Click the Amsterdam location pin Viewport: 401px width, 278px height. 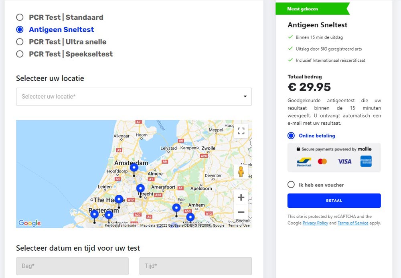pyautogui.click(x=134, y=168)
